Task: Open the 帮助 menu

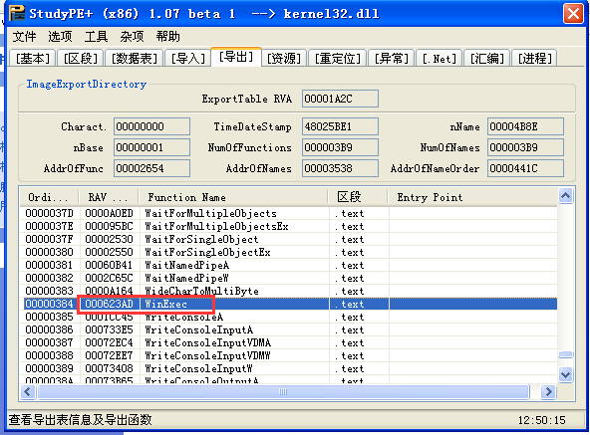Action: pos(167,37)
